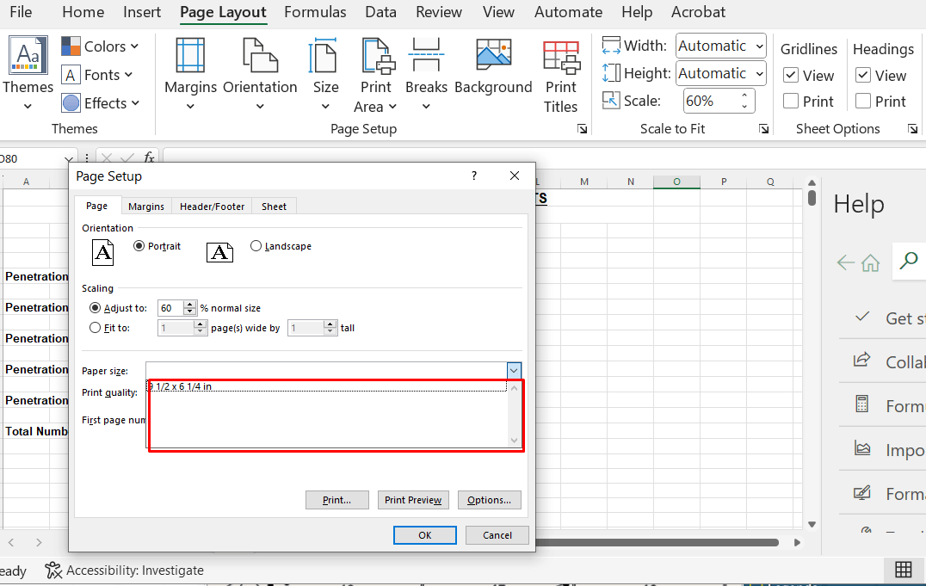Enable Gridlines Print checkbox
The width and height of the screenshot is (926, 586).
click(791, 102)
